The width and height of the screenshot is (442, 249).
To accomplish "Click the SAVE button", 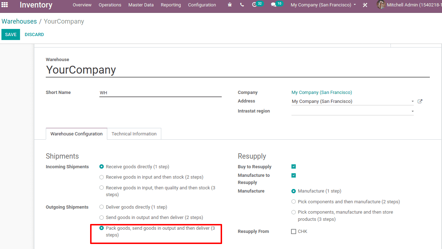I will point(11,35).
